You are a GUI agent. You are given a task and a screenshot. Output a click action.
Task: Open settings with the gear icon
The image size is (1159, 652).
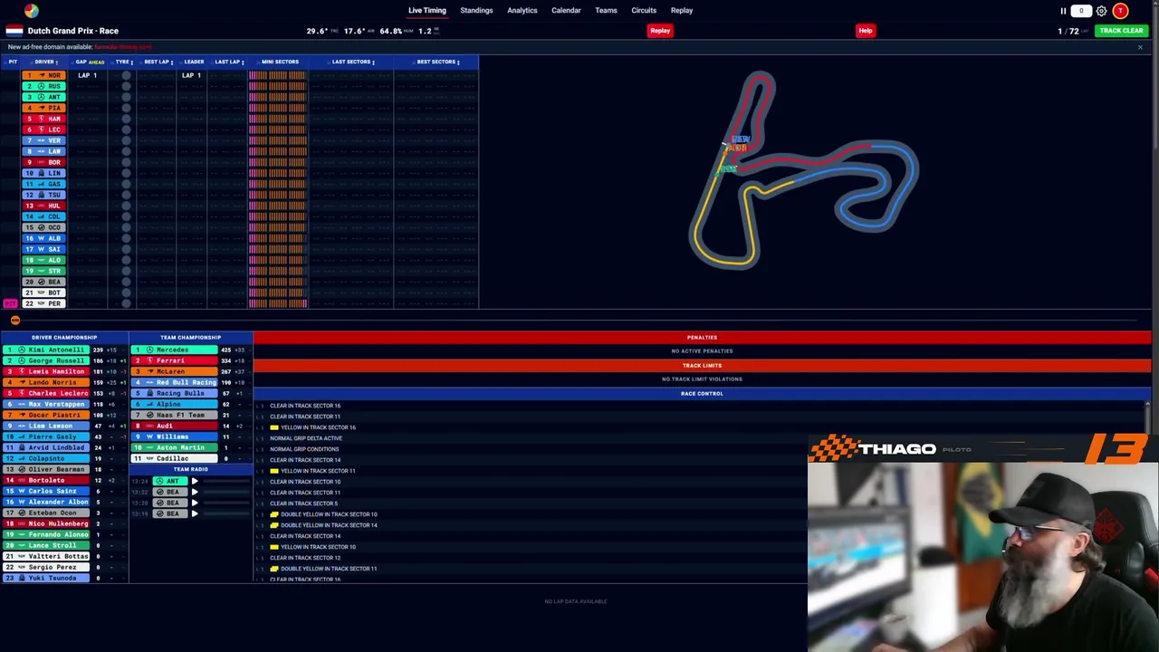click(1101, 11)
